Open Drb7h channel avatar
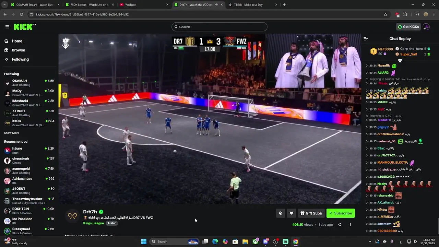 [72, 216]
